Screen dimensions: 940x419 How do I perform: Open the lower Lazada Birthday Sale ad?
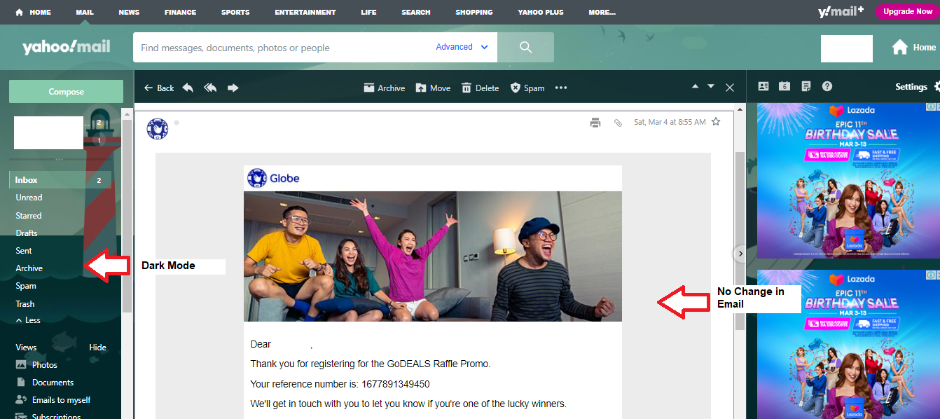click(847, 344)
